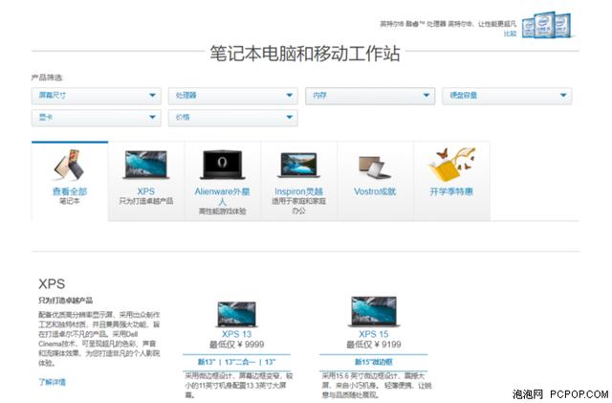Switch to the Inspiron灵越 category tab
This screenshot has width=612, height=403.
coord(298,181)
